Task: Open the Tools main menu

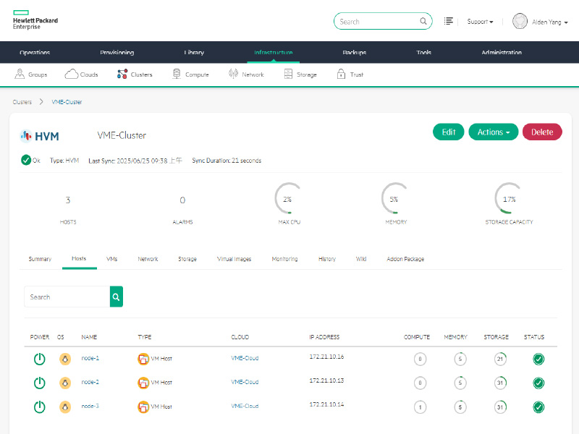Action: (x=424, y=52)
